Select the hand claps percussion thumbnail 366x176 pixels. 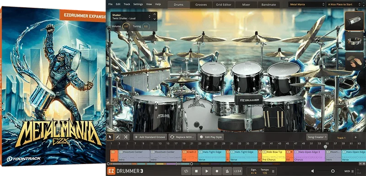(354, 61)
